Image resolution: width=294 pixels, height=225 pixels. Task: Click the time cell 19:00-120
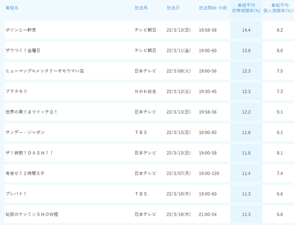209,173
